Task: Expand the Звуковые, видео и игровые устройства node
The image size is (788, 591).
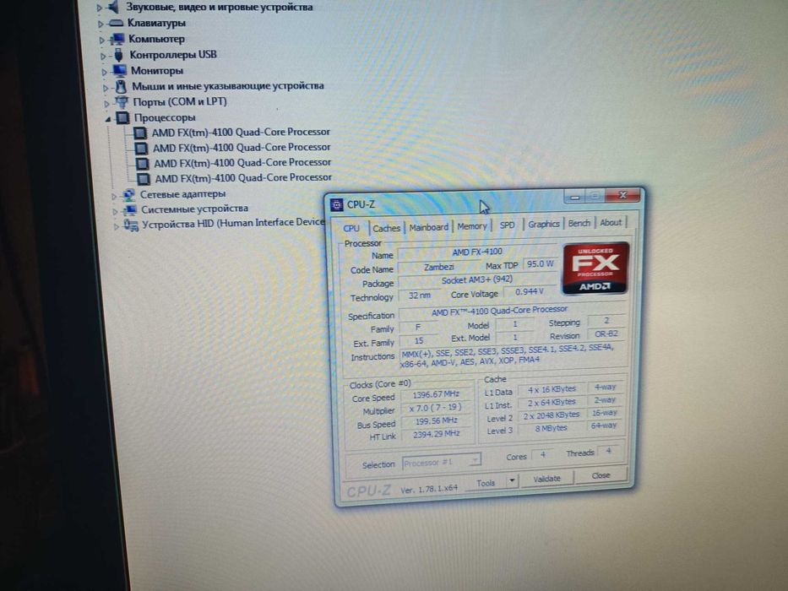Action: click(x=99, y=8)
